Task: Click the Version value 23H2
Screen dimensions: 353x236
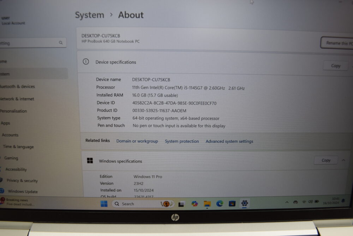Action: click(x=138, y=183)
